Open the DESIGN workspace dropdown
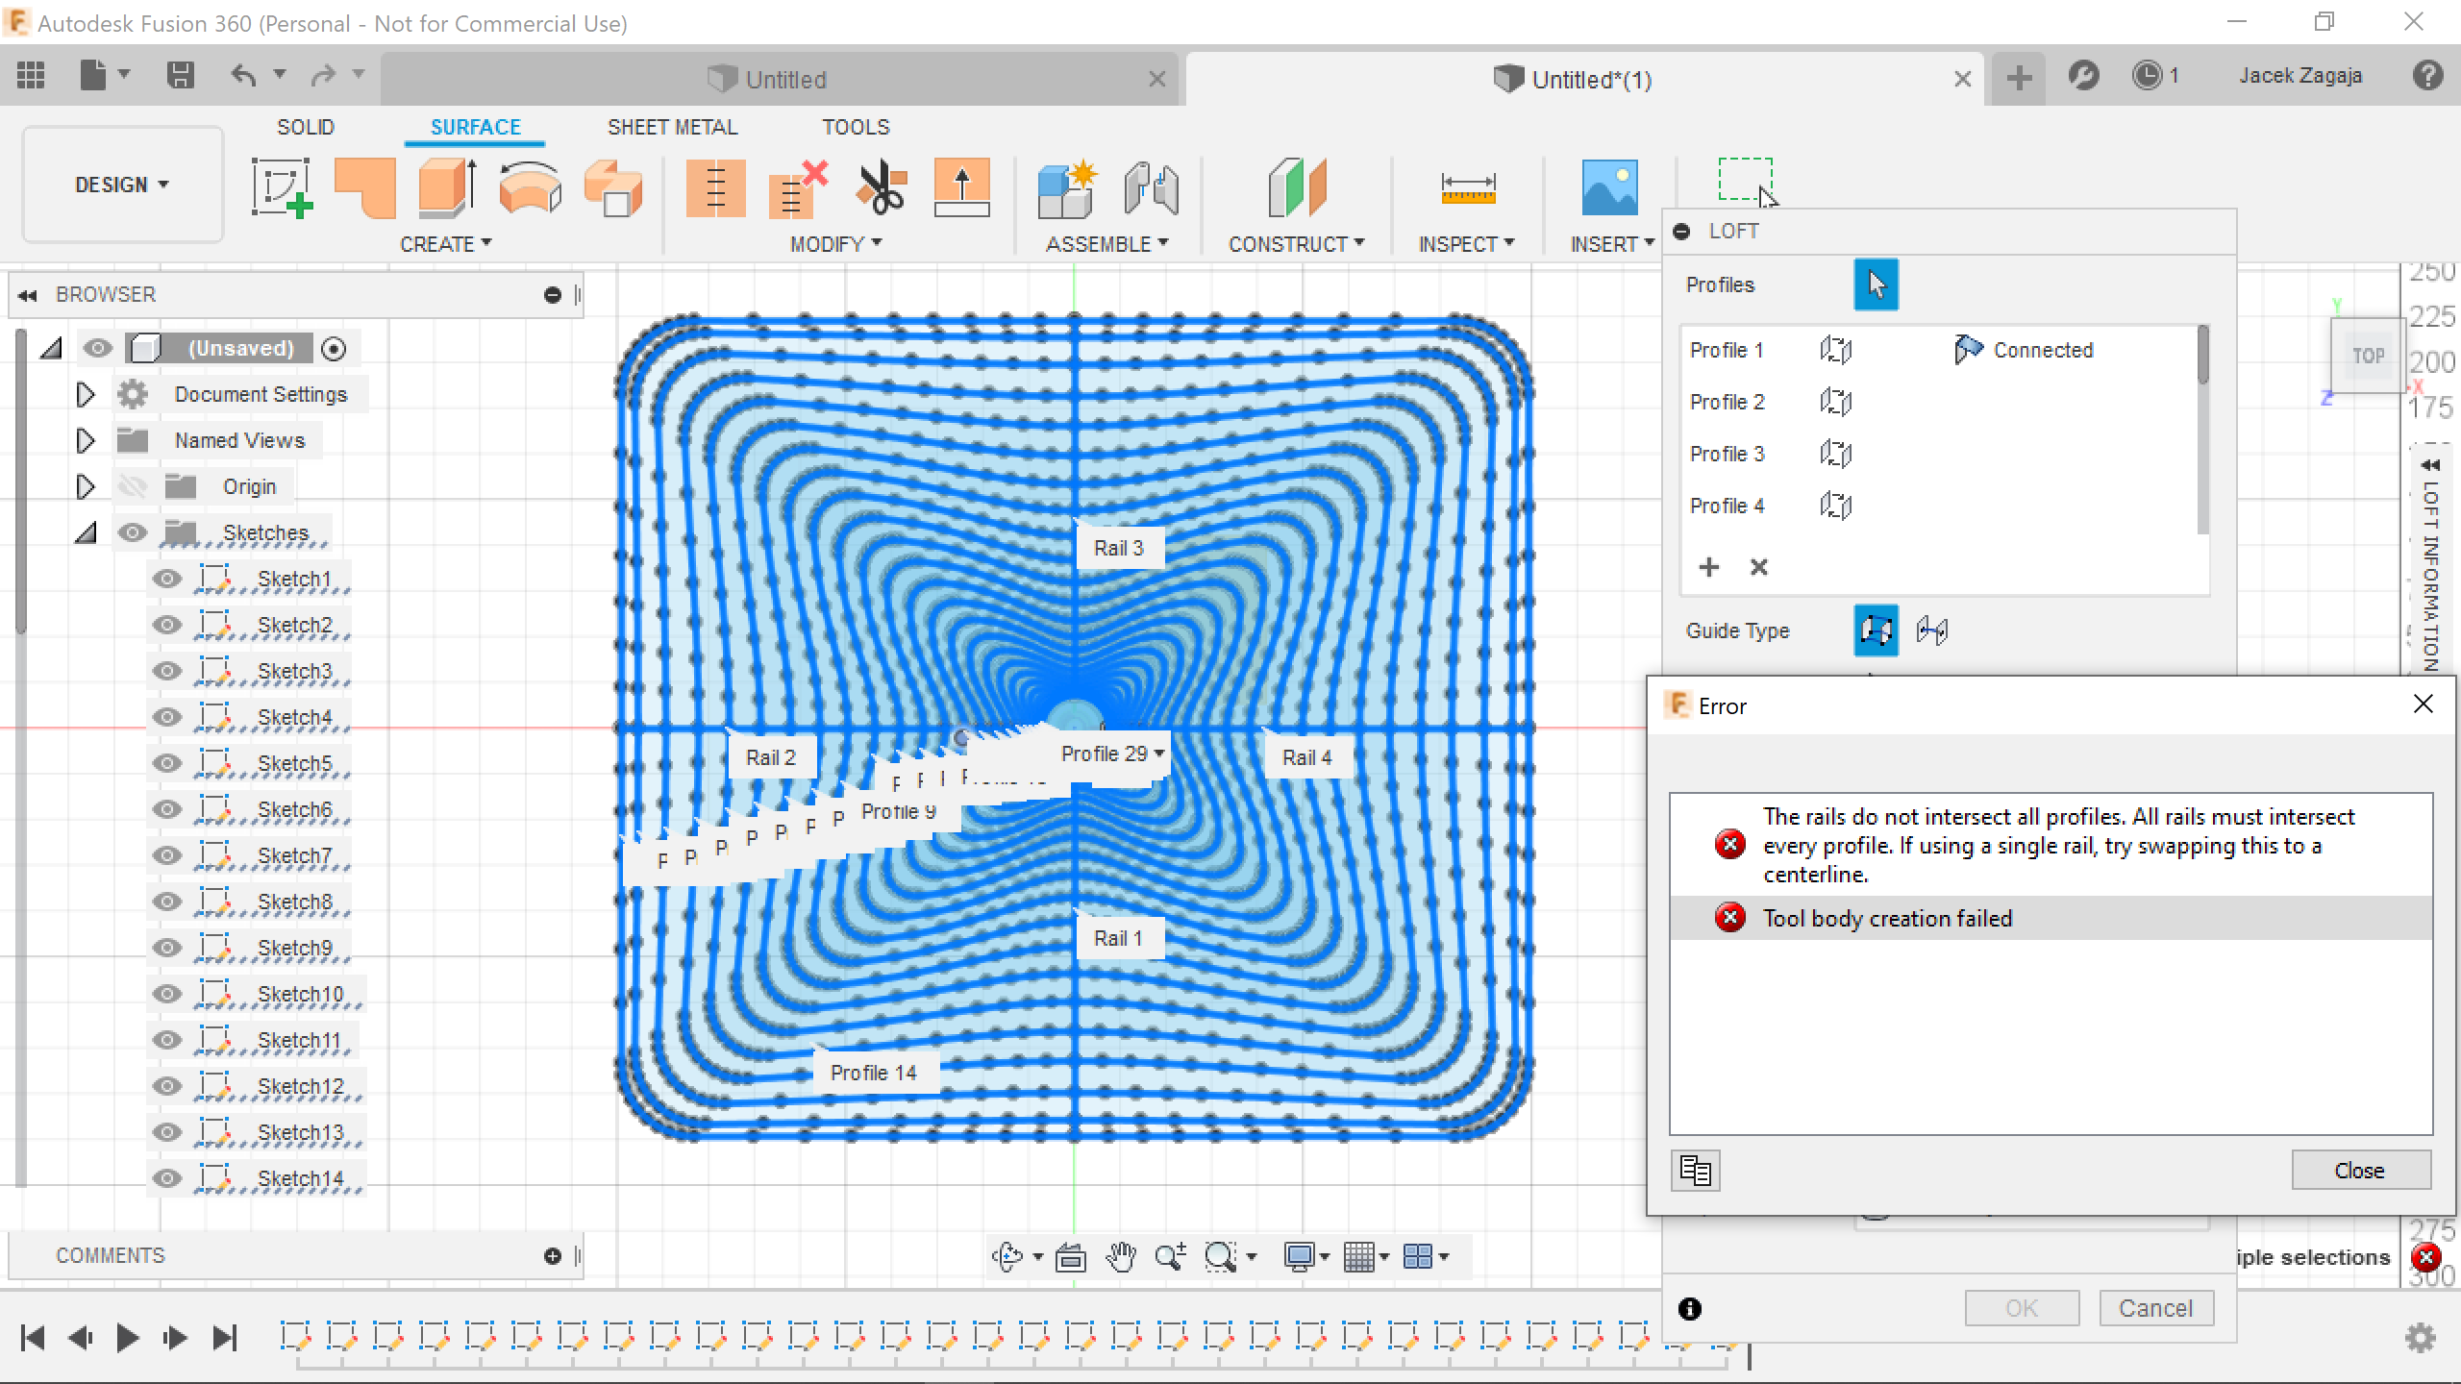Screen dimensions: 2461x1384 [122, 185]
